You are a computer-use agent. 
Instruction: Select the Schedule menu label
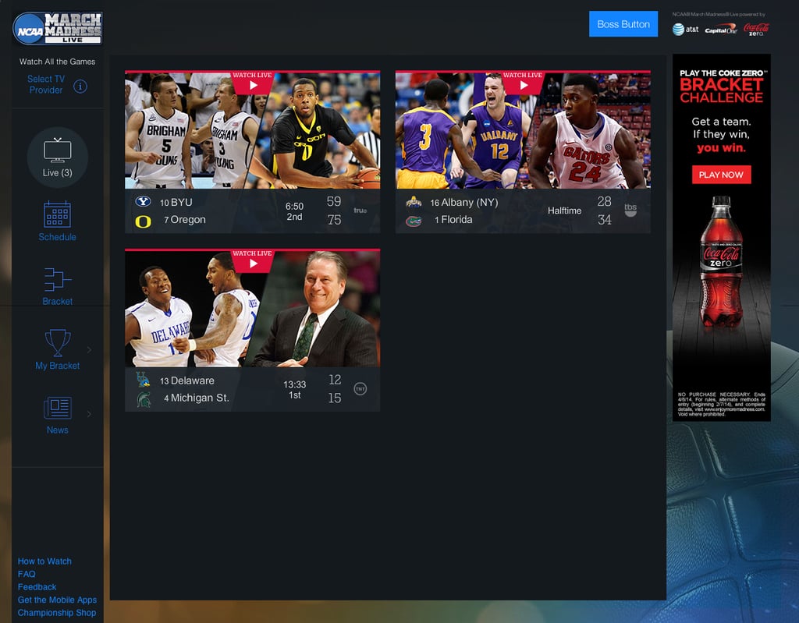click(x=57, y=237)
